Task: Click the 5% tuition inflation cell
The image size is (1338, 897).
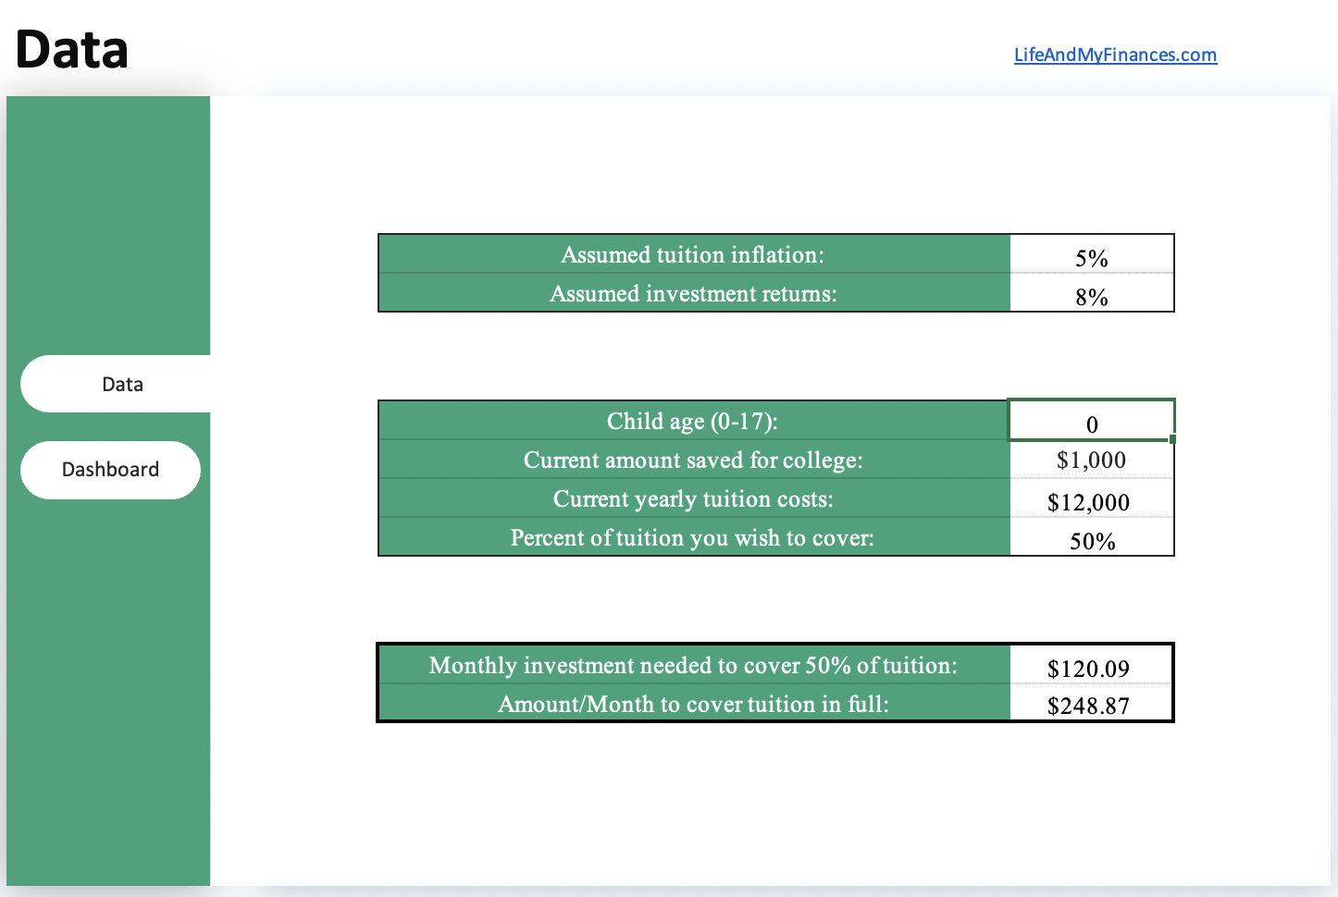Action: click(1092, 254)
